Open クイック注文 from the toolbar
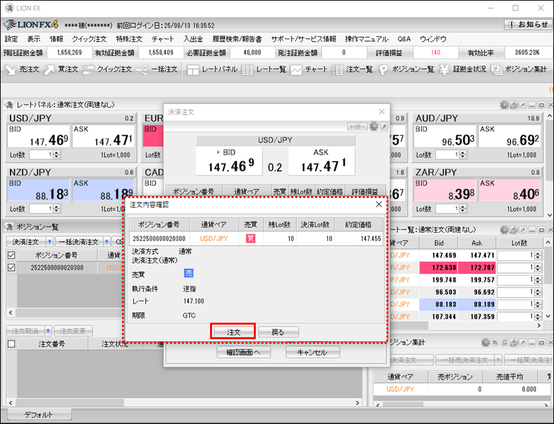554x424 pixels. pyautogui.click(x=107, y=69)
